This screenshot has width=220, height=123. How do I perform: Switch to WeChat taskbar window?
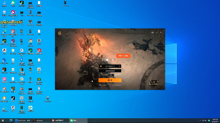78,121
